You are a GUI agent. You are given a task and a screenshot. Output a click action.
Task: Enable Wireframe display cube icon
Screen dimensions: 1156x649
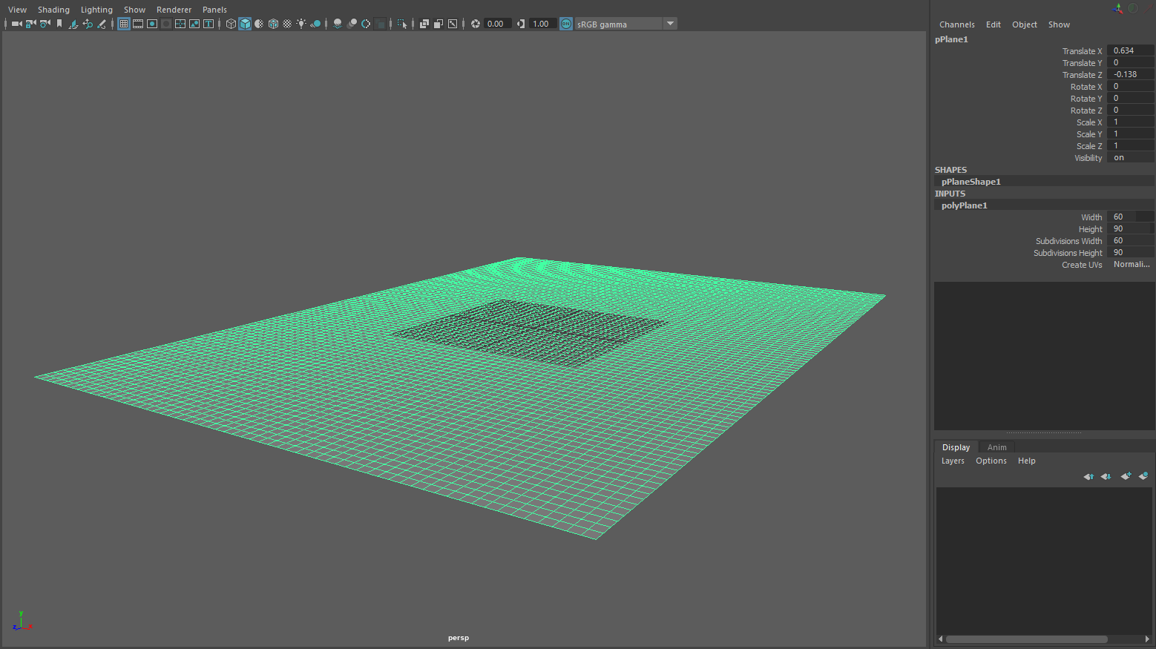tap(231, 24)
